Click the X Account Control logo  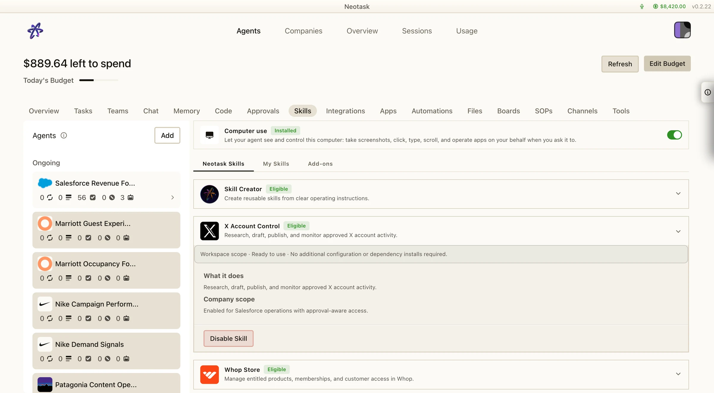pos(209,231)
